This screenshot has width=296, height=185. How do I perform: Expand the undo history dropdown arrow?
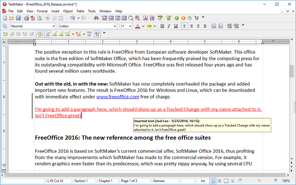coord(78,18)
